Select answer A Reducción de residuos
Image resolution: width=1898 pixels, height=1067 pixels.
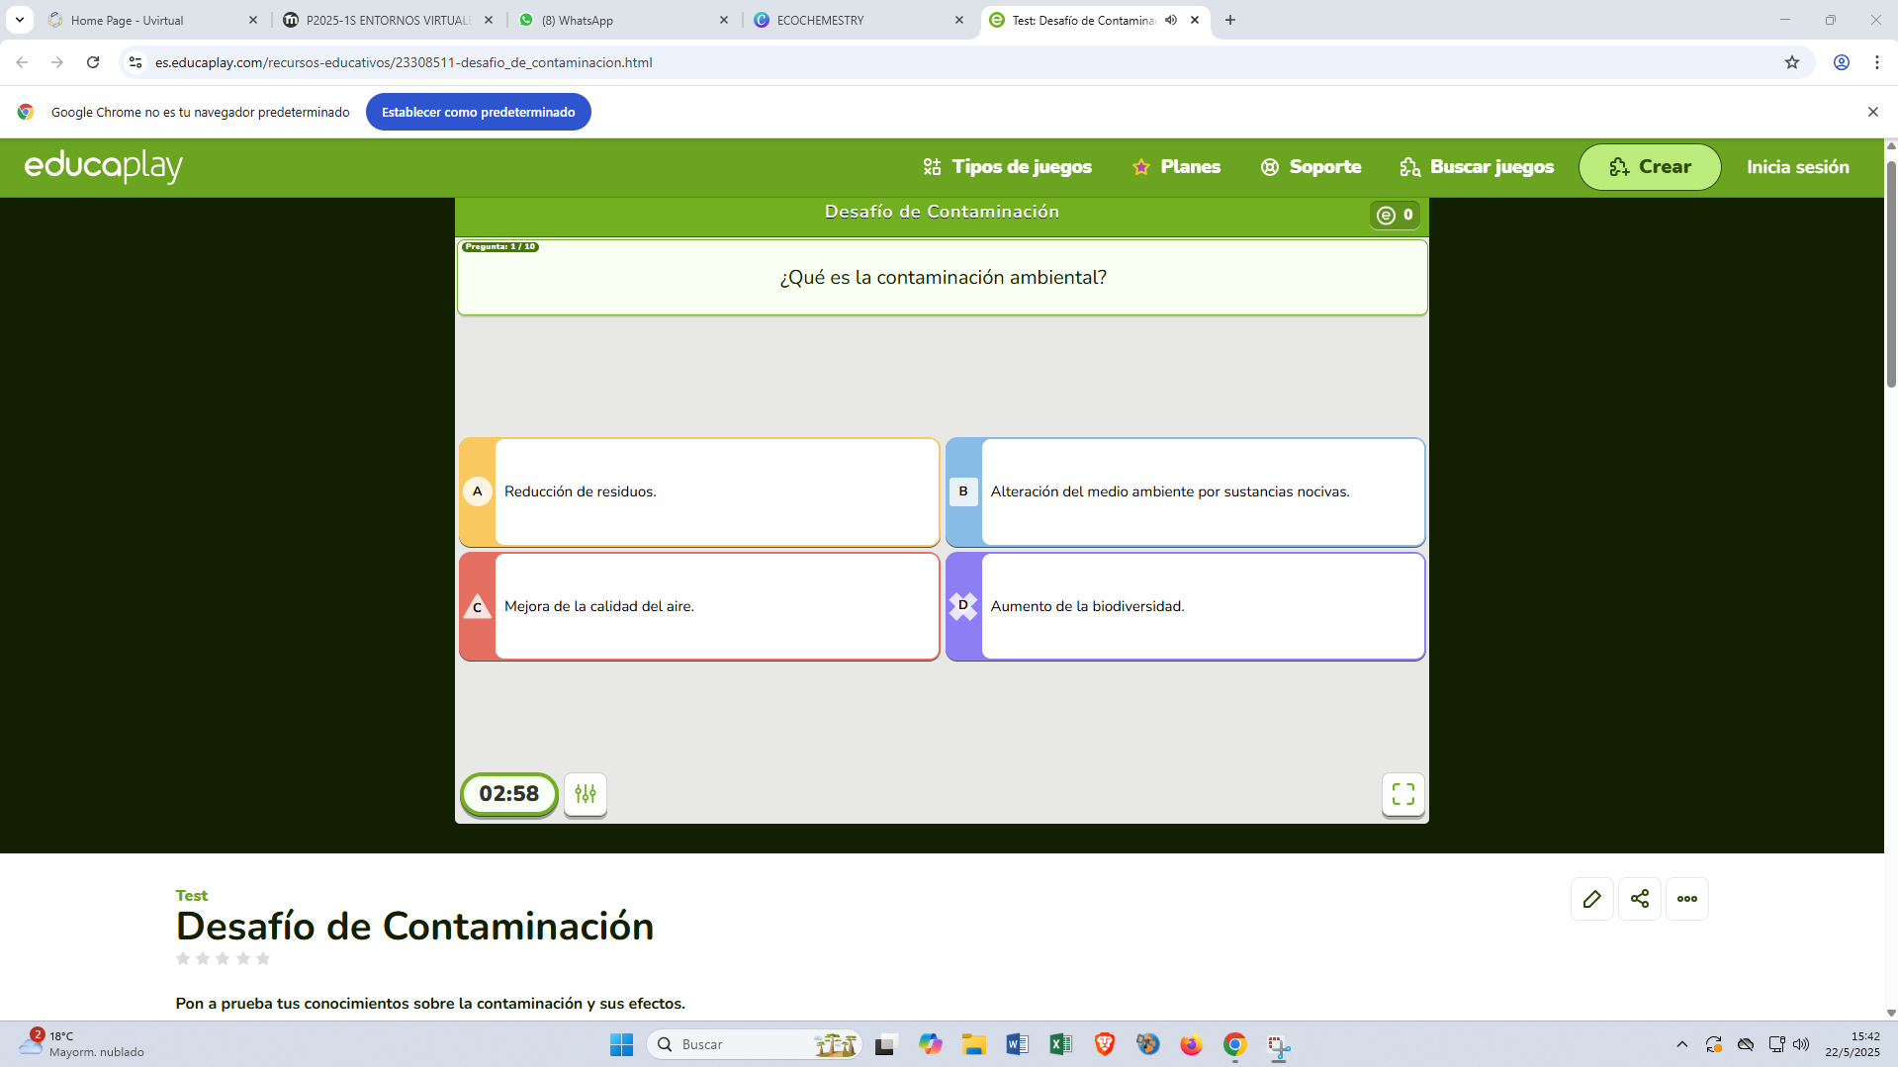[x=699, y=492]
